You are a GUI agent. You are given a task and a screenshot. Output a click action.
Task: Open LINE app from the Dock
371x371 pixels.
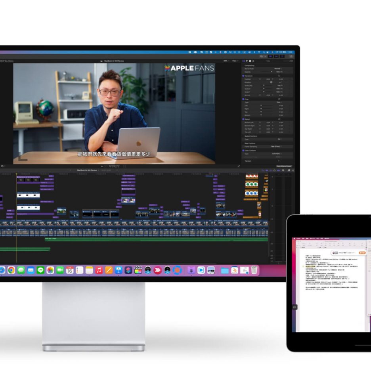pos(40,270)
